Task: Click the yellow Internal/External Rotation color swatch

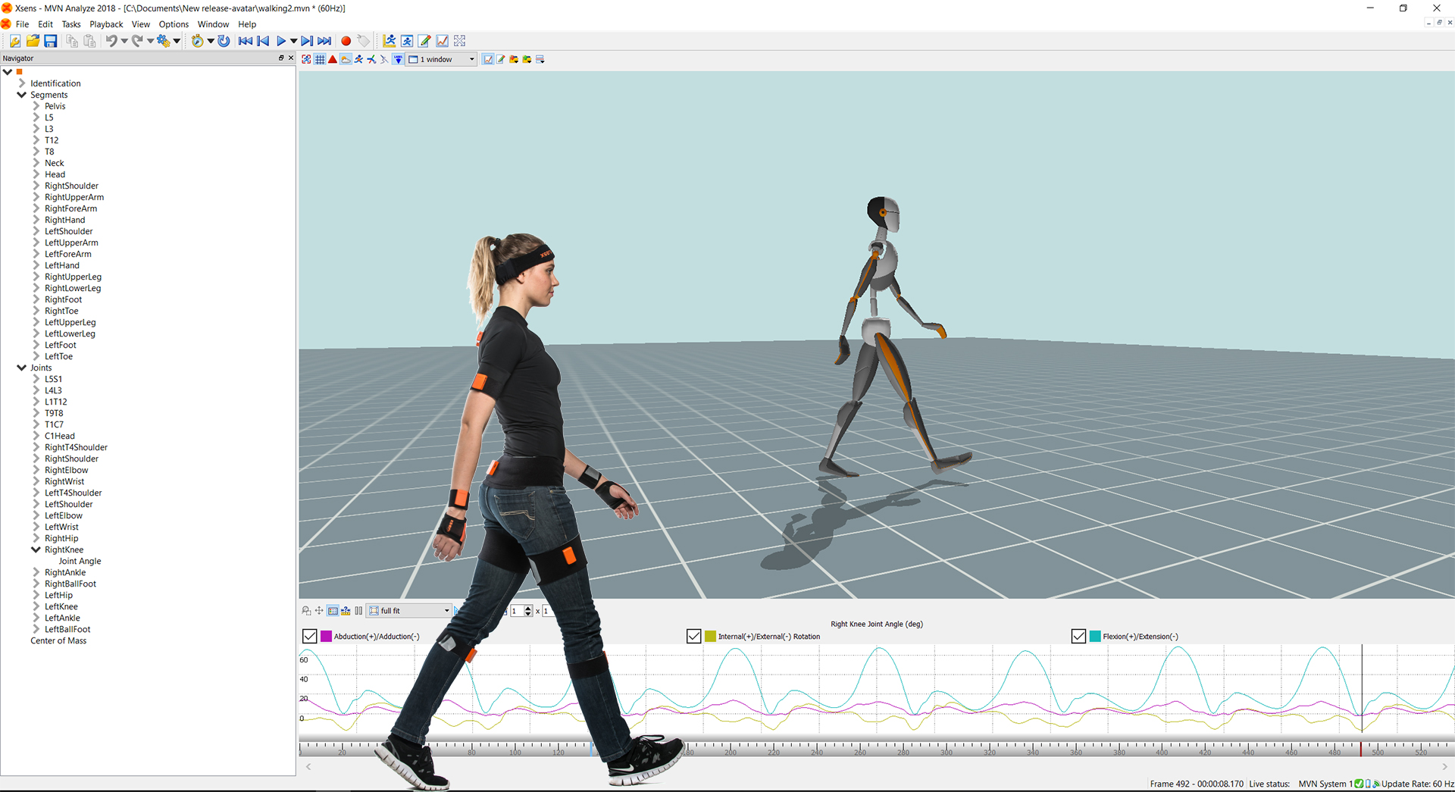Action: point(710,637)
